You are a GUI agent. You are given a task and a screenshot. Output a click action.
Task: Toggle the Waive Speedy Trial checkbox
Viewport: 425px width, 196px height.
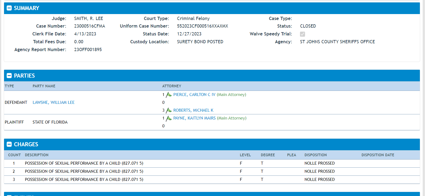coord(302,34)
